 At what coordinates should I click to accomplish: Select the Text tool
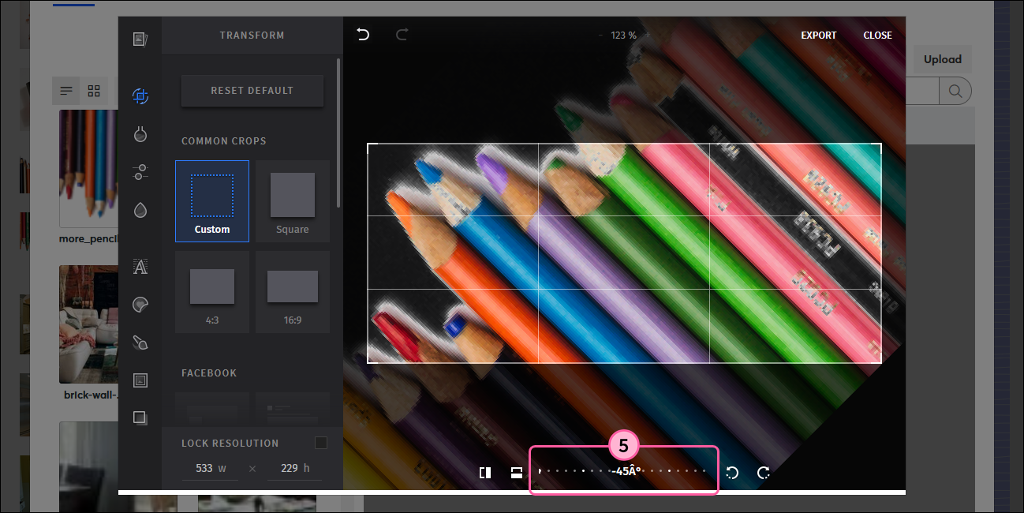(140, 267)
